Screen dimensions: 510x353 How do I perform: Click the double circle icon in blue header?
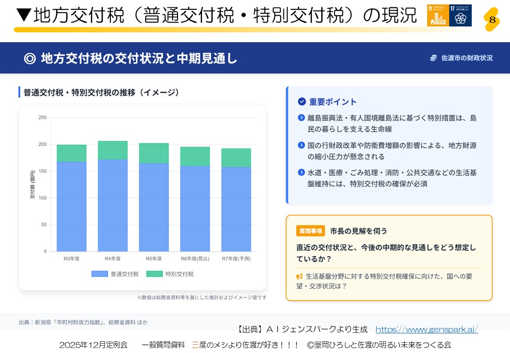click(x=30, y=58)
